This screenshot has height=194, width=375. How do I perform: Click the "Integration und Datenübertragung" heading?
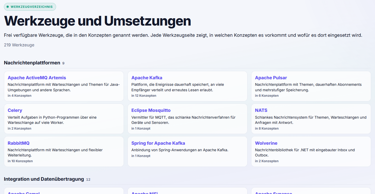(44, 179)
